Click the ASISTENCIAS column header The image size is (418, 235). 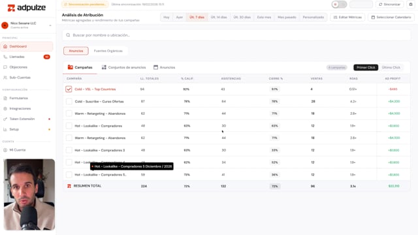pyautogui.click(x=231, y=78)
